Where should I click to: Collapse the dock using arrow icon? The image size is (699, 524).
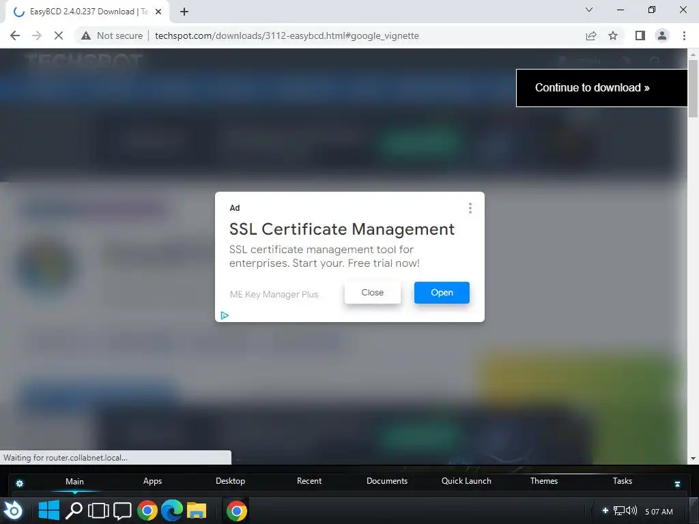pyautogui.click(x=677, y=484)
